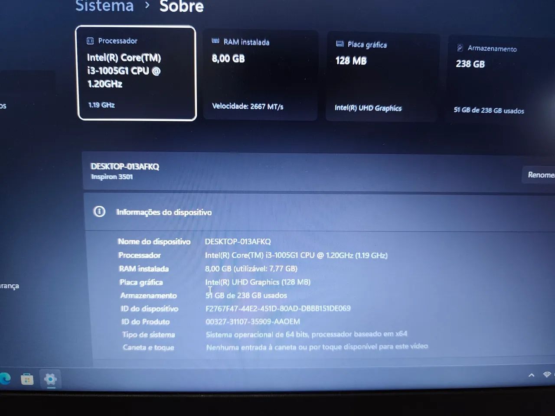Select the processor value ending in (1.19 GHz)

pyautogui.click(x=296, y=255)
